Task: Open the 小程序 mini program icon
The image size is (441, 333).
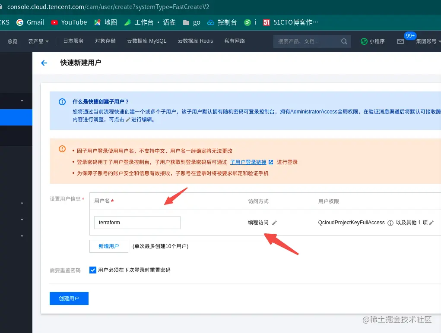Action: click(x=364, y=41)
